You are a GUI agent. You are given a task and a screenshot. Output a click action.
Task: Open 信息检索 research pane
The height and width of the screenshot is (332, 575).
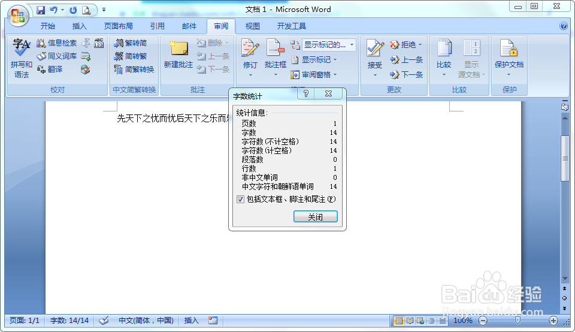click(x=56, y=43)
